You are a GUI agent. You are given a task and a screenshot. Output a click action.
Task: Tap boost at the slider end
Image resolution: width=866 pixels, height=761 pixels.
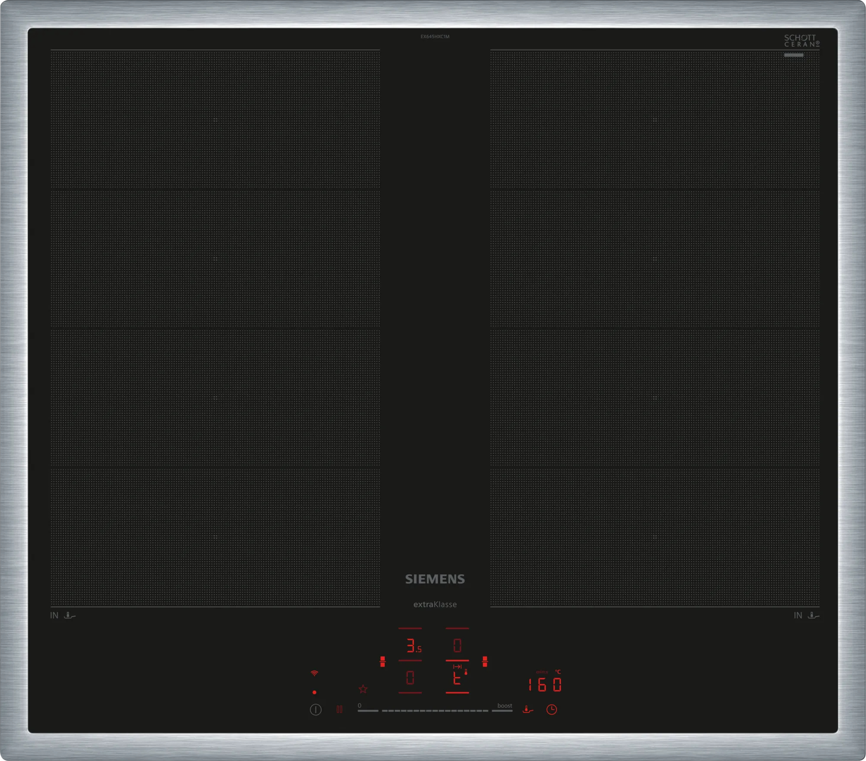tap(504, 706)
